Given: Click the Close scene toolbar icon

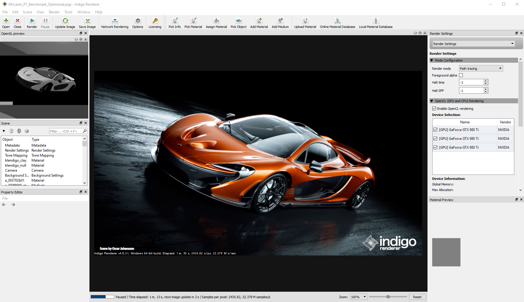Looking at the screenshot, I should 17,23.
